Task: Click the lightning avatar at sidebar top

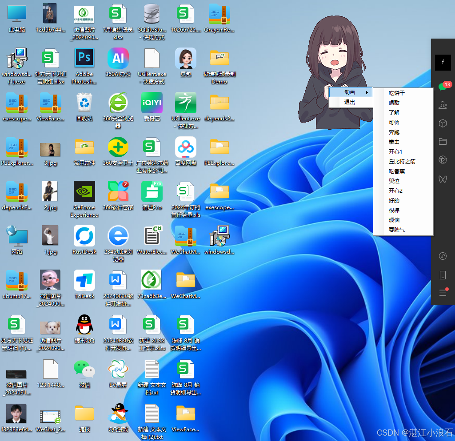Action: (x=443, y=62)
